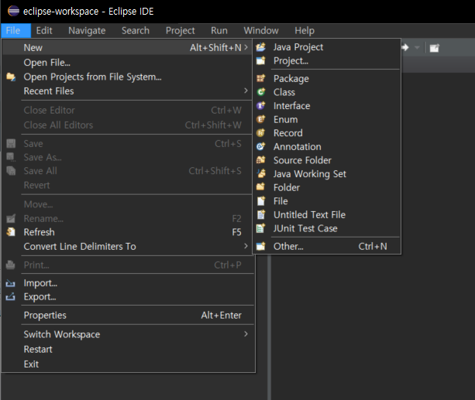Click the Annotation icon
The width and height of the screenshot is (475, 400).
pyautogui.click(x=261, y=147)
